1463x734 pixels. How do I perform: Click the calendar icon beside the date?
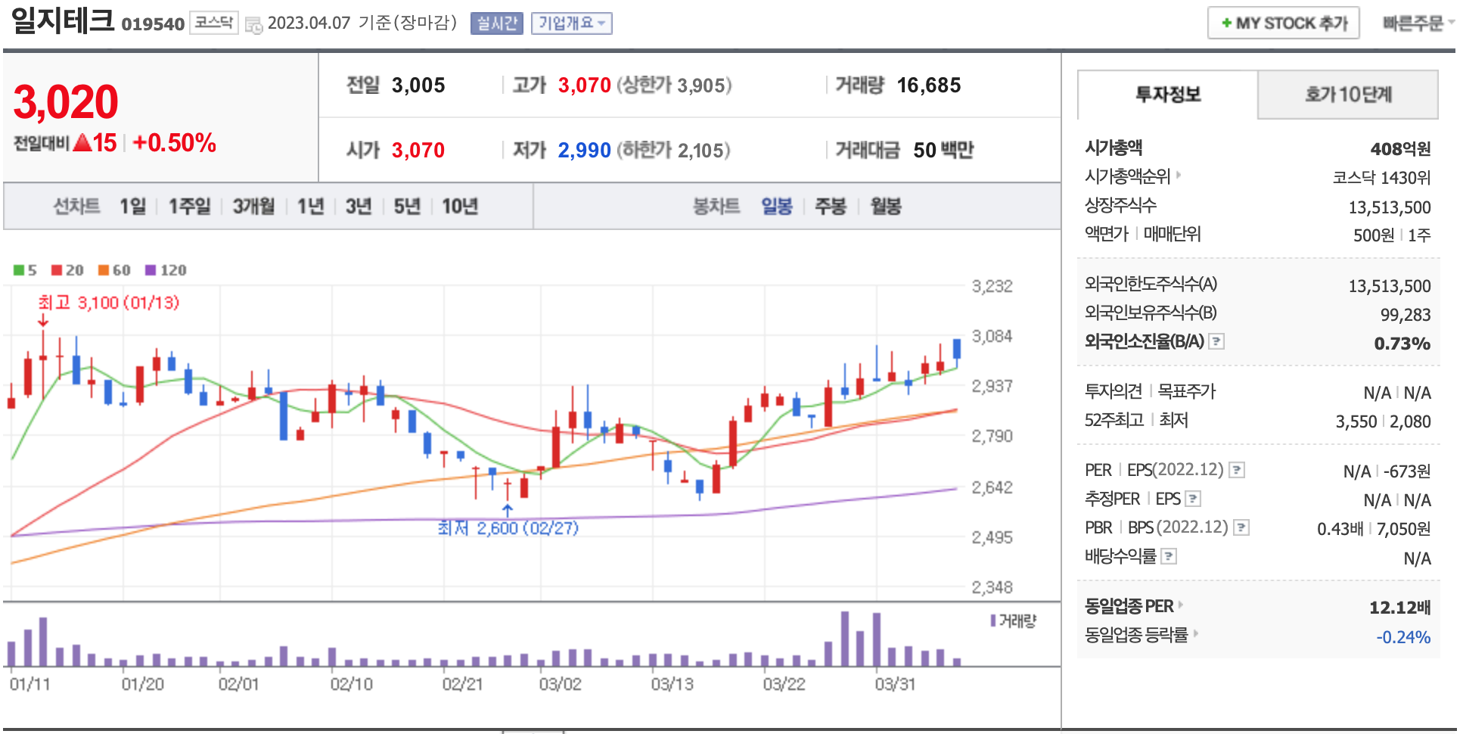click(x=253, y=25)
